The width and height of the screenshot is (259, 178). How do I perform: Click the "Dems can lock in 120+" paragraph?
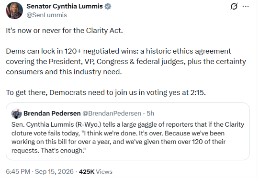click(126, 61)
